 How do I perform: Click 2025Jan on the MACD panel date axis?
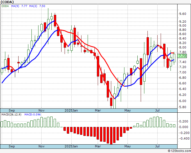[x=71, y=146]
